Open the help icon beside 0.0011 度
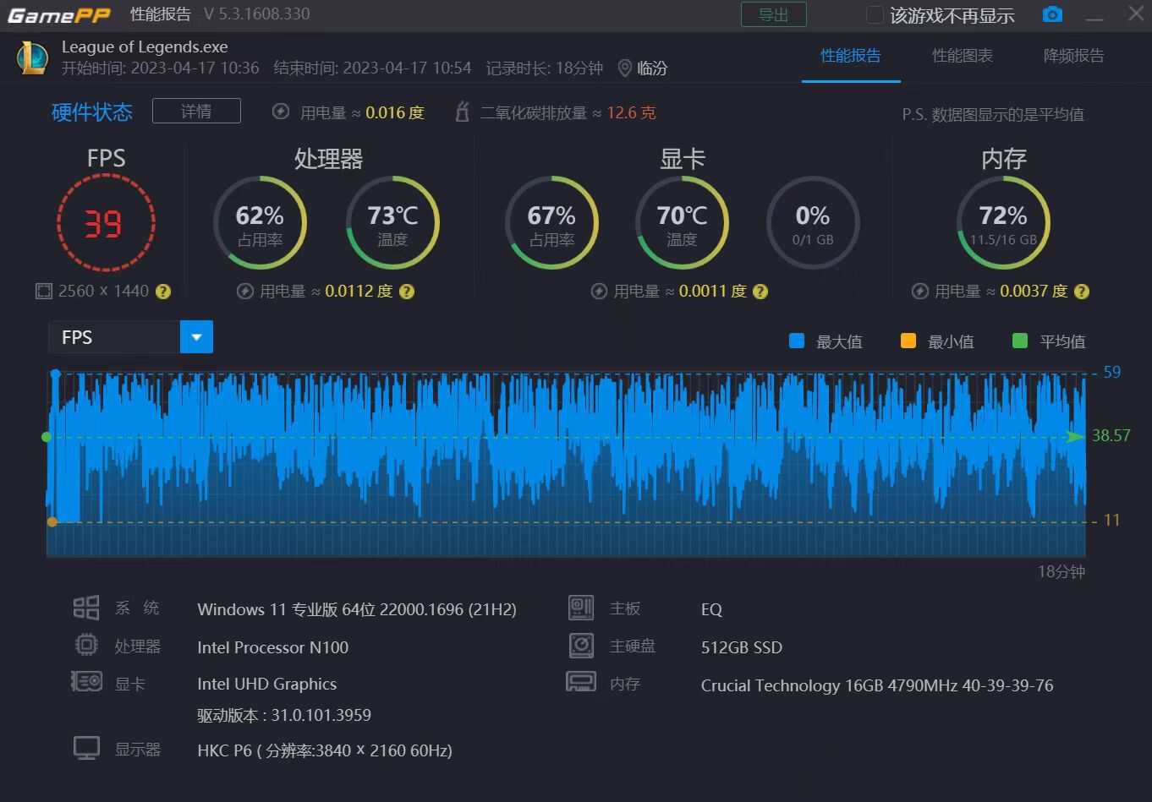Viewport: 1152px width, 802px height. tap(760, 292)
